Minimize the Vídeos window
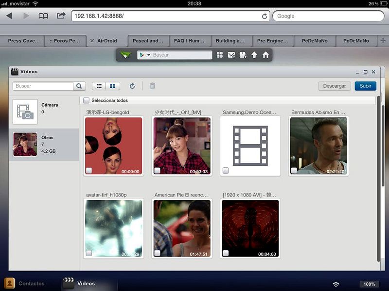 tap(357, 72)
